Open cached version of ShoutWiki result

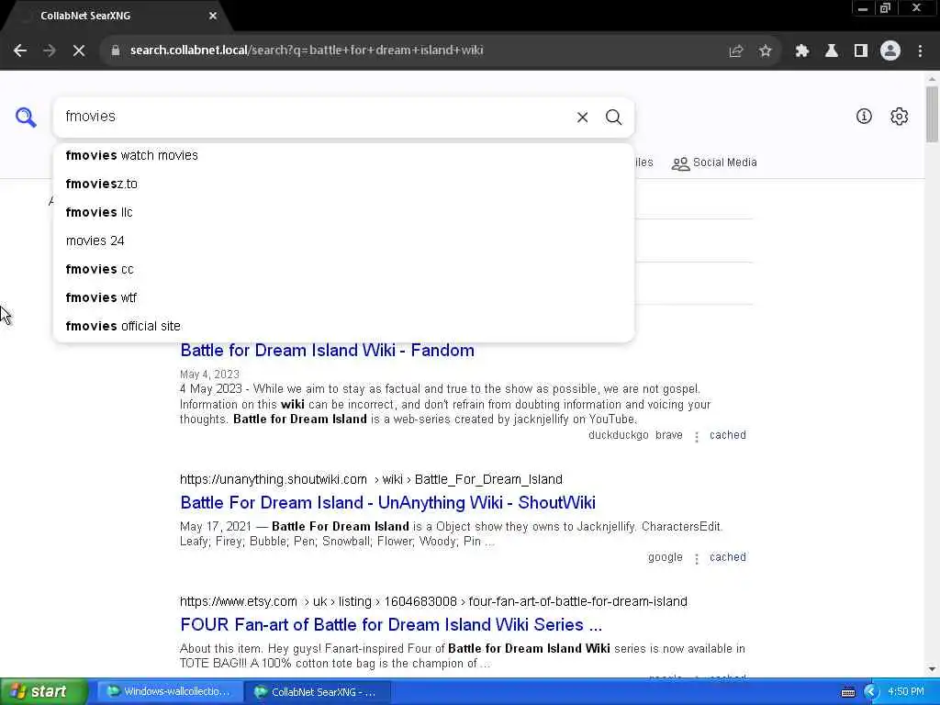click(x=728, y=557)
